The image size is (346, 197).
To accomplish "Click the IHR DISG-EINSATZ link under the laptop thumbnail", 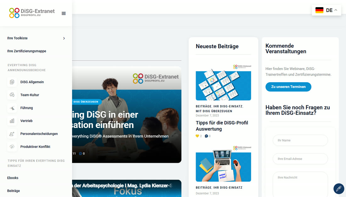I will 228,188.
